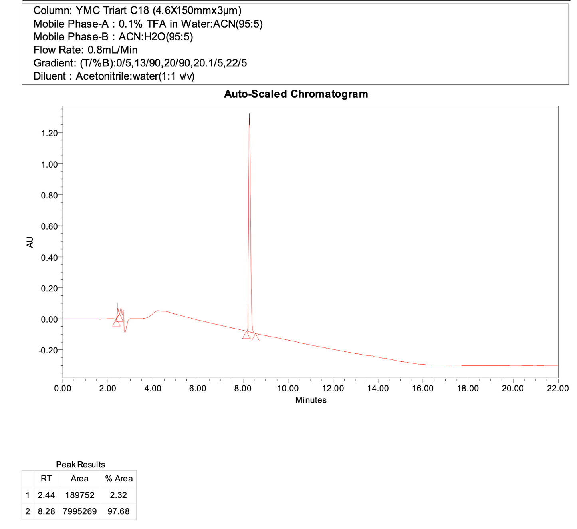Click the Peak Results table heading
Screen dimensions: 577x529
(80, 465)
